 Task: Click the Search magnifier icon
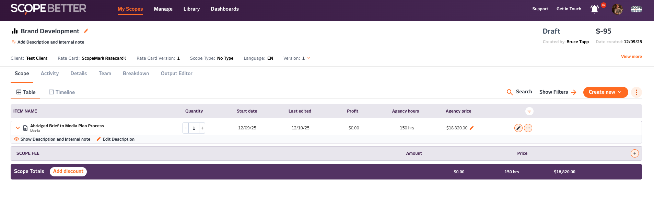pos(510,92)
